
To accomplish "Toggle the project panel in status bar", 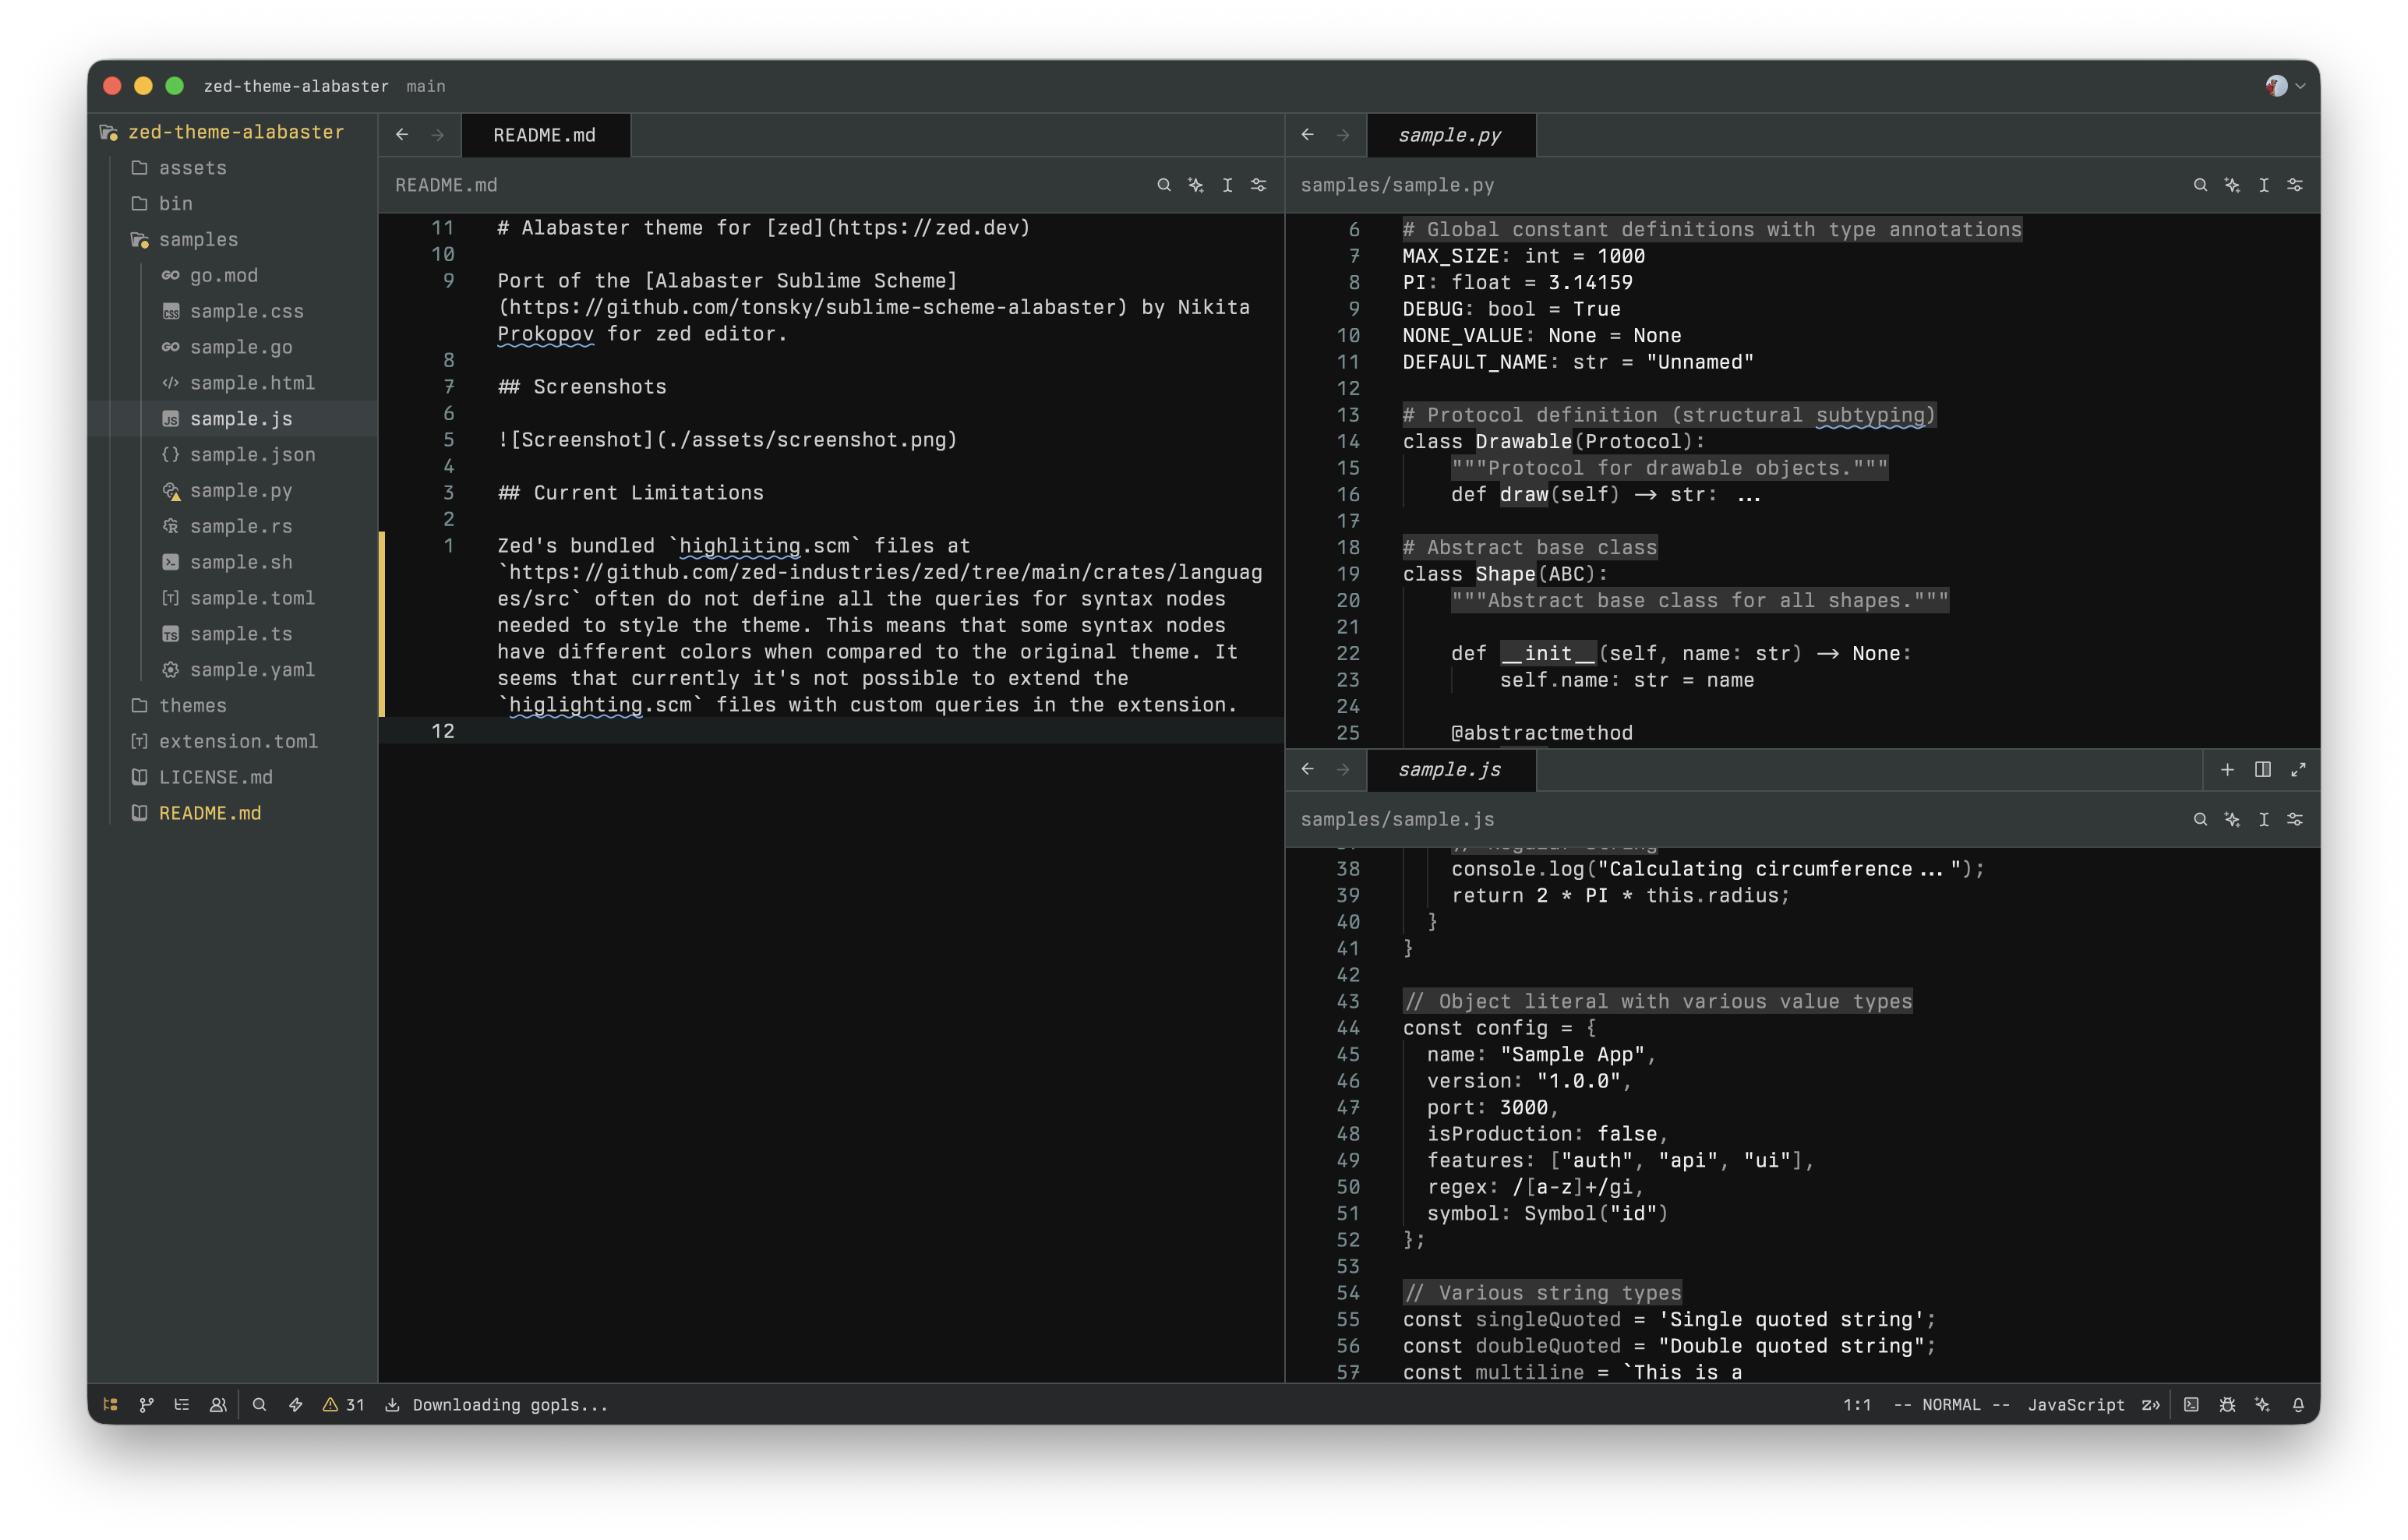I will (x=111, y=1404).
